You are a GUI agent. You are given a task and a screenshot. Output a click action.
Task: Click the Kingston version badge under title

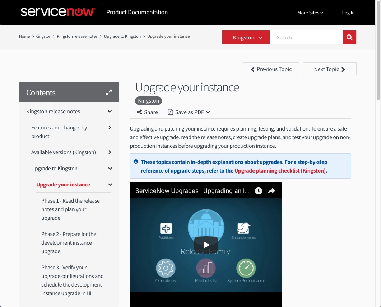tap(148, 101)
